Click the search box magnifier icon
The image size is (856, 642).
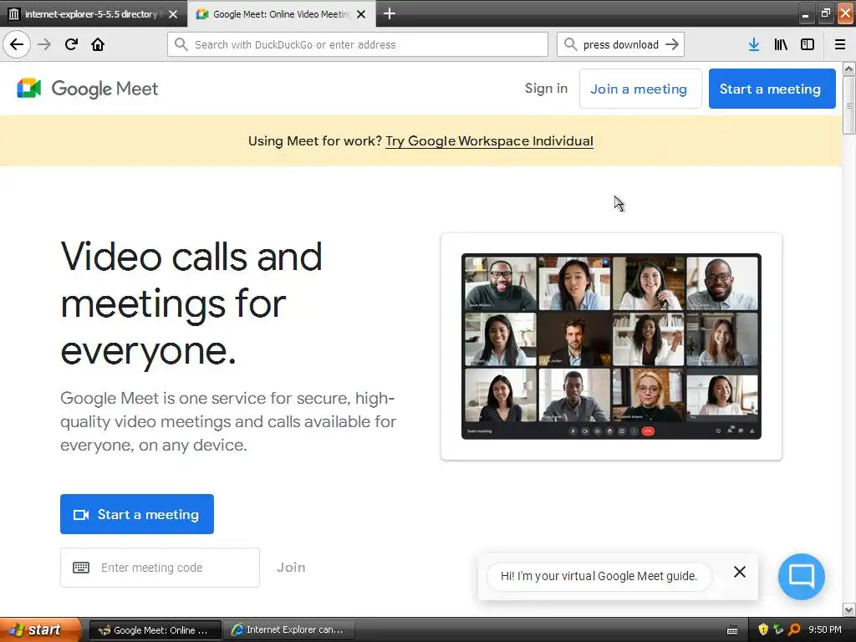tap(570, 44)
